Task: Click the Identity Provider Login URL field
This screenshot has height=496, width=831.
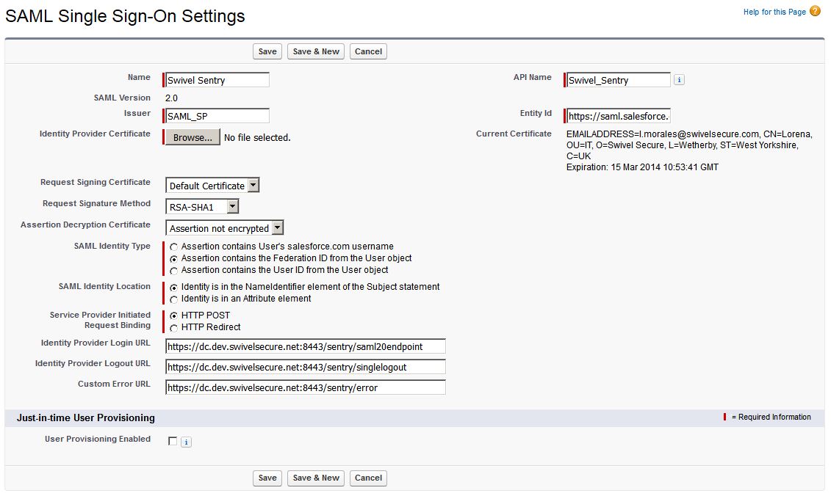Action: pos(304,346)
